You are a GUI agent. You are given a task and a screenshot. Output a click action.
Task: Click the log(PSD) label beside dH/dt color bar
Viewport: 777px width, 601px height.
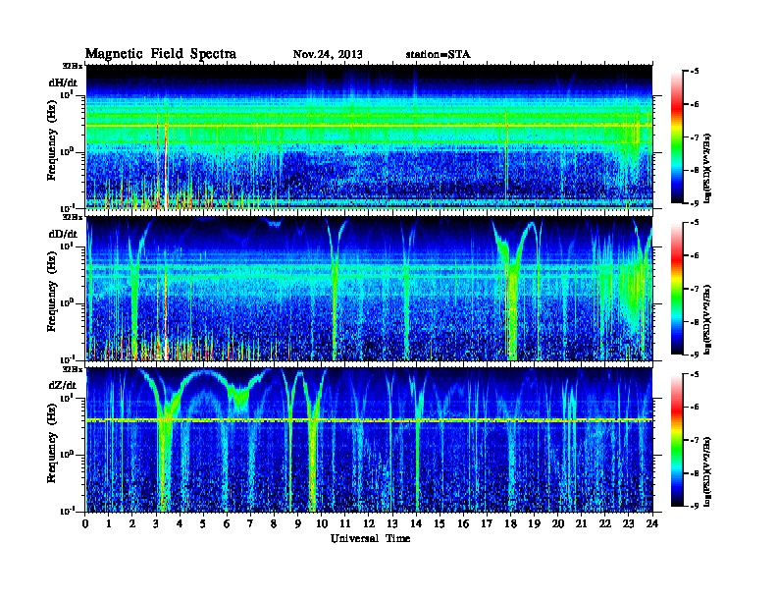[x=707, y=168]
